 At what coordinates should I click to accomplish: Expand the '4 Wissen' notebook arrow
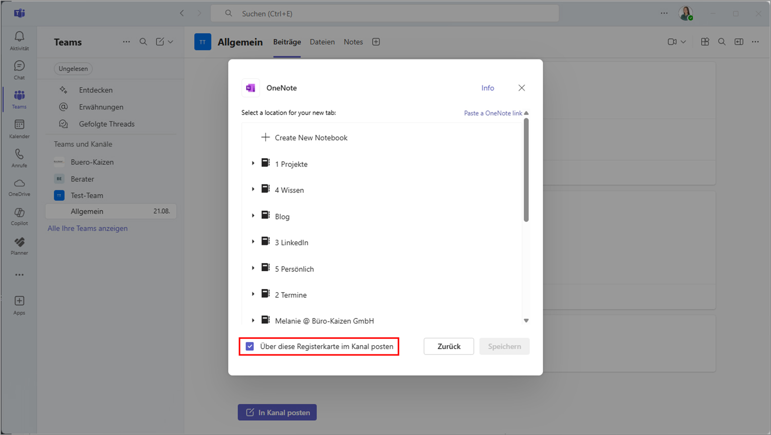click(253, 190)
